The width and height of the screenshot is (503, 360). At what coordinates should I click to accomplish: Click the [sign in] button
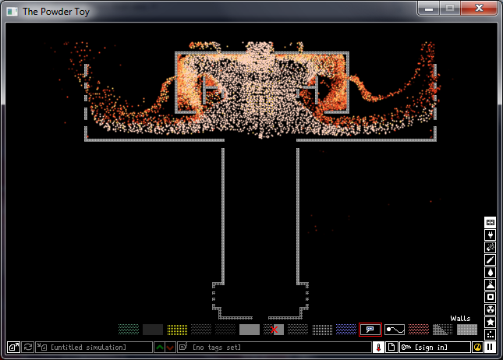pyautogui.click(x=435, y=348)
